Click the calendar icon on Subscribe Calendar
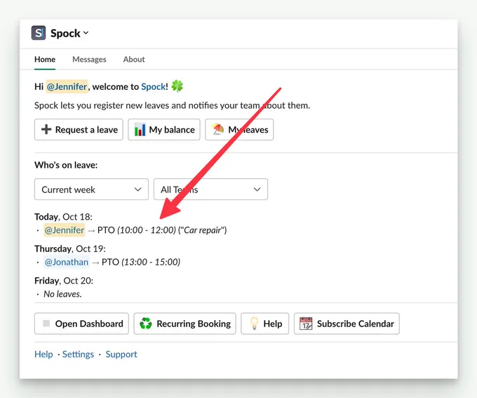Viewport: 477px width, 398px height. [306, 324]
